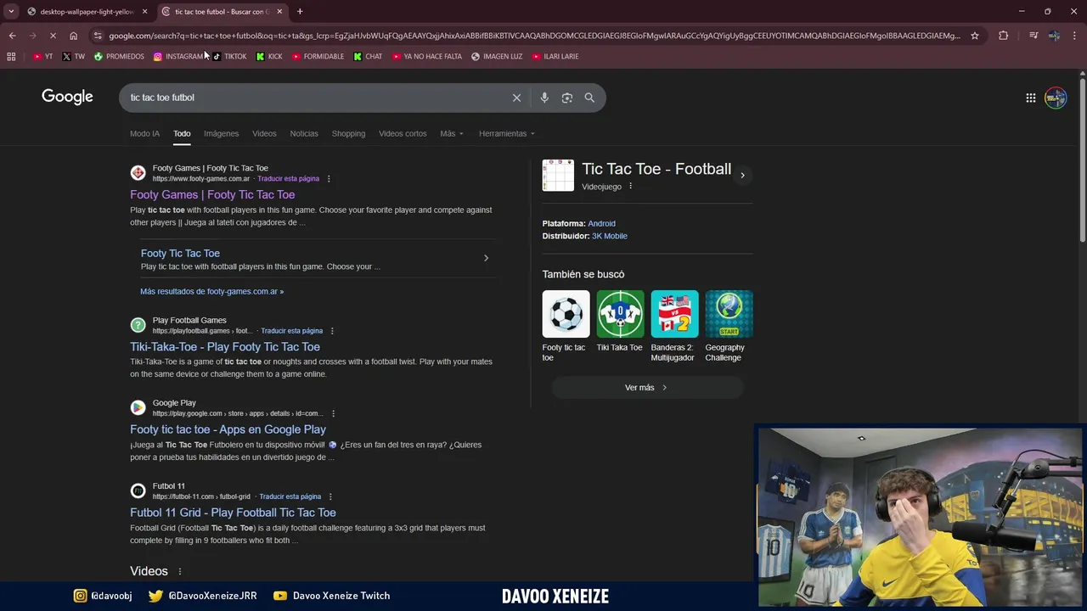Image resolution: width=1087 pixels, height=611 pixels.
Task: Open the Chrome profile avatar in toolbar
Action: coord(1054,36)
